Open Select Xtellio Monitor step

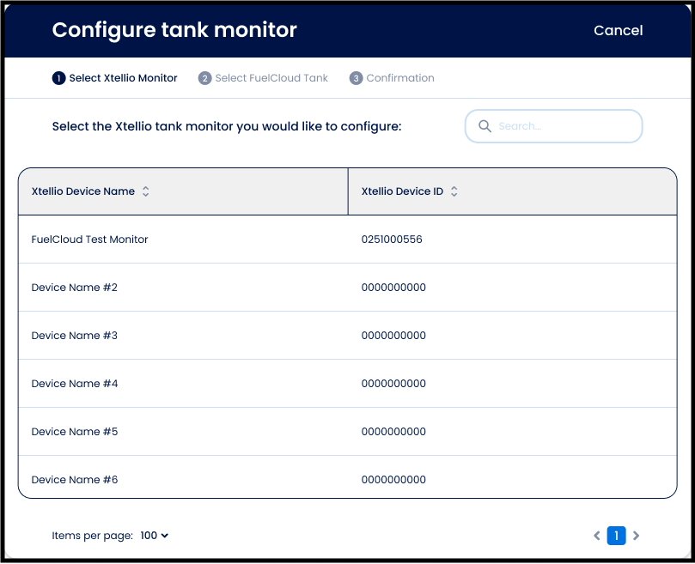click(x=123, y=78)
